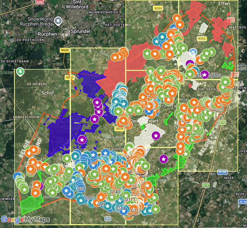Viewport: 247px width, 228px height.
Task: Click the N394 road shield
Action: click(158, 8)
